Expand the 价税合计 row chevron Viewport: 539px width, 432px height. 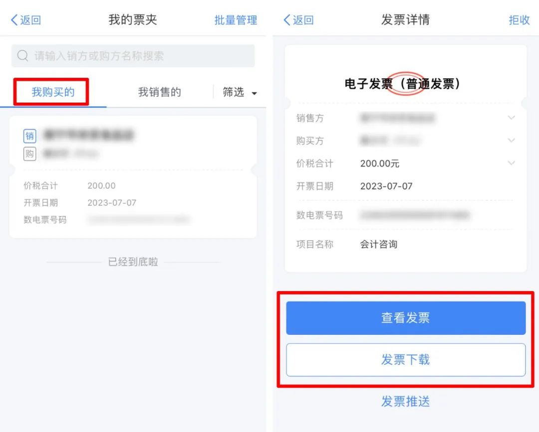click(511, 163)
